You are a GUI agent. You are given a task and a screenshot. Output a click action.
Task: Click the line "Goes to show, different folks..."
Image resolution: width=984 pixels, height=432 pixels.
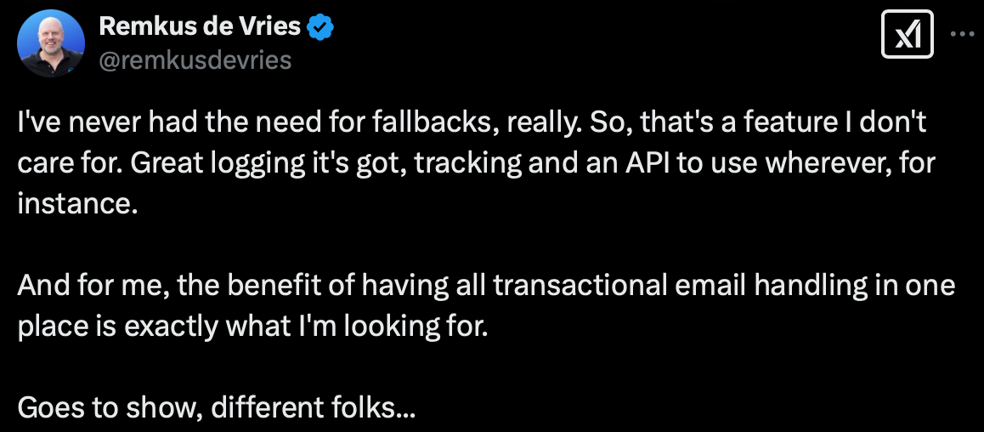click(217, 408)
